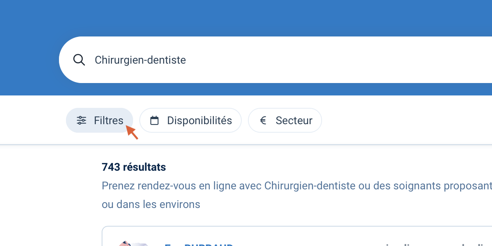Viewport: 492px width, 246px height.
Task: Open the Filtres panel
Action: point(99,120)
